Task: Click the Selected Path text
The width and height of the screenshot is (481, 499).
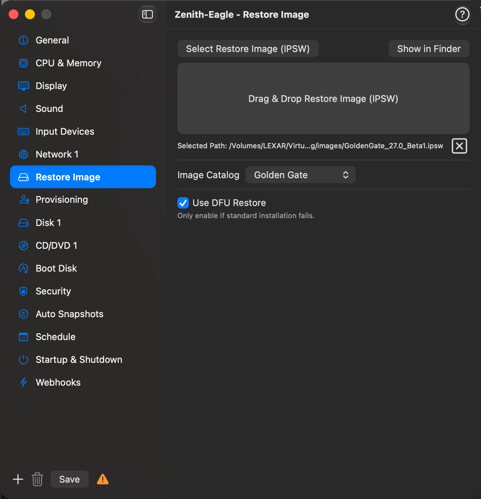Action: (310, 146)
